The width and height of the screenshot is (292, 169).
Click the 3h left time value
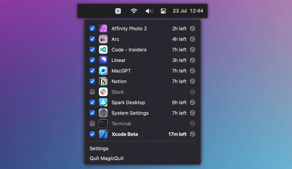(179, 60)
